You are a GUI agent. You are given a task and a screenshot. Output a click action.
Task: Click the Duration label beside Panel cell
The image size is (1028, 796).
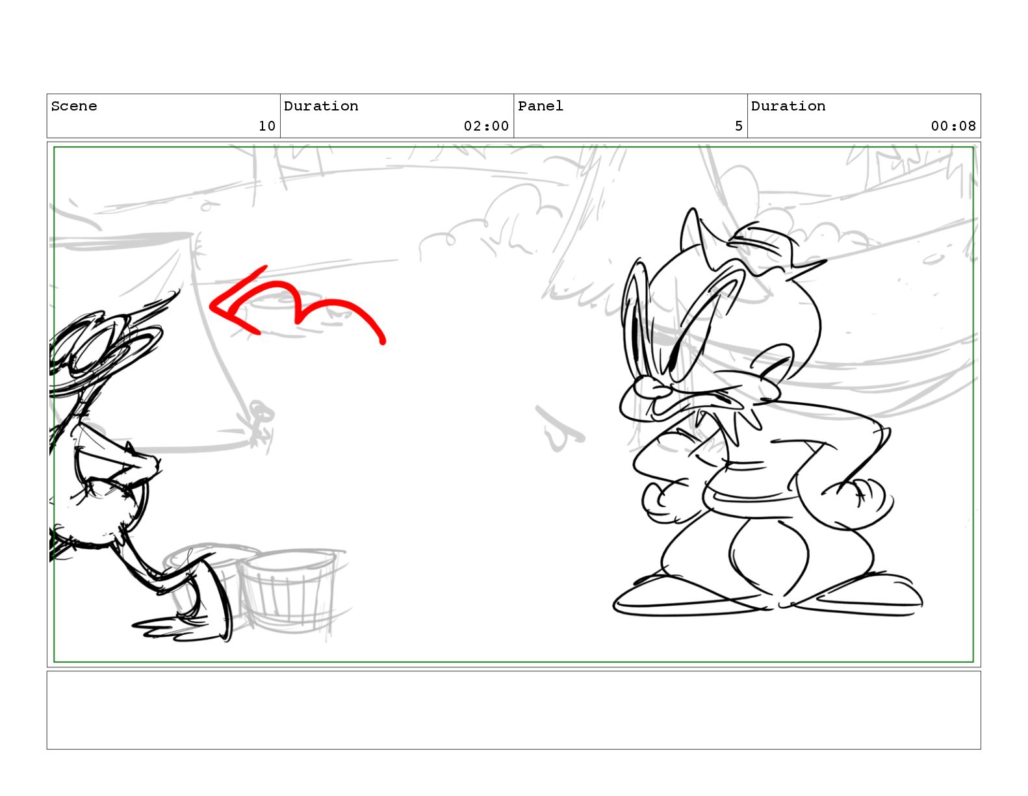[788, 106]
